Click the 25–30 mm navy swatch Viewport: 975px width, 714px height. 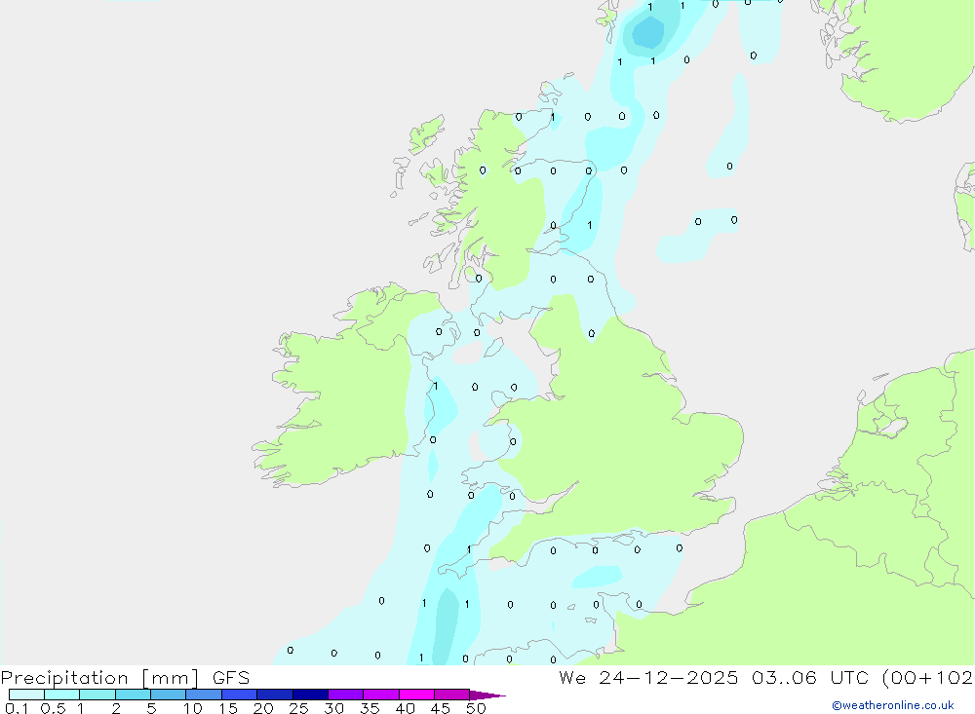(x=310, y=695)
